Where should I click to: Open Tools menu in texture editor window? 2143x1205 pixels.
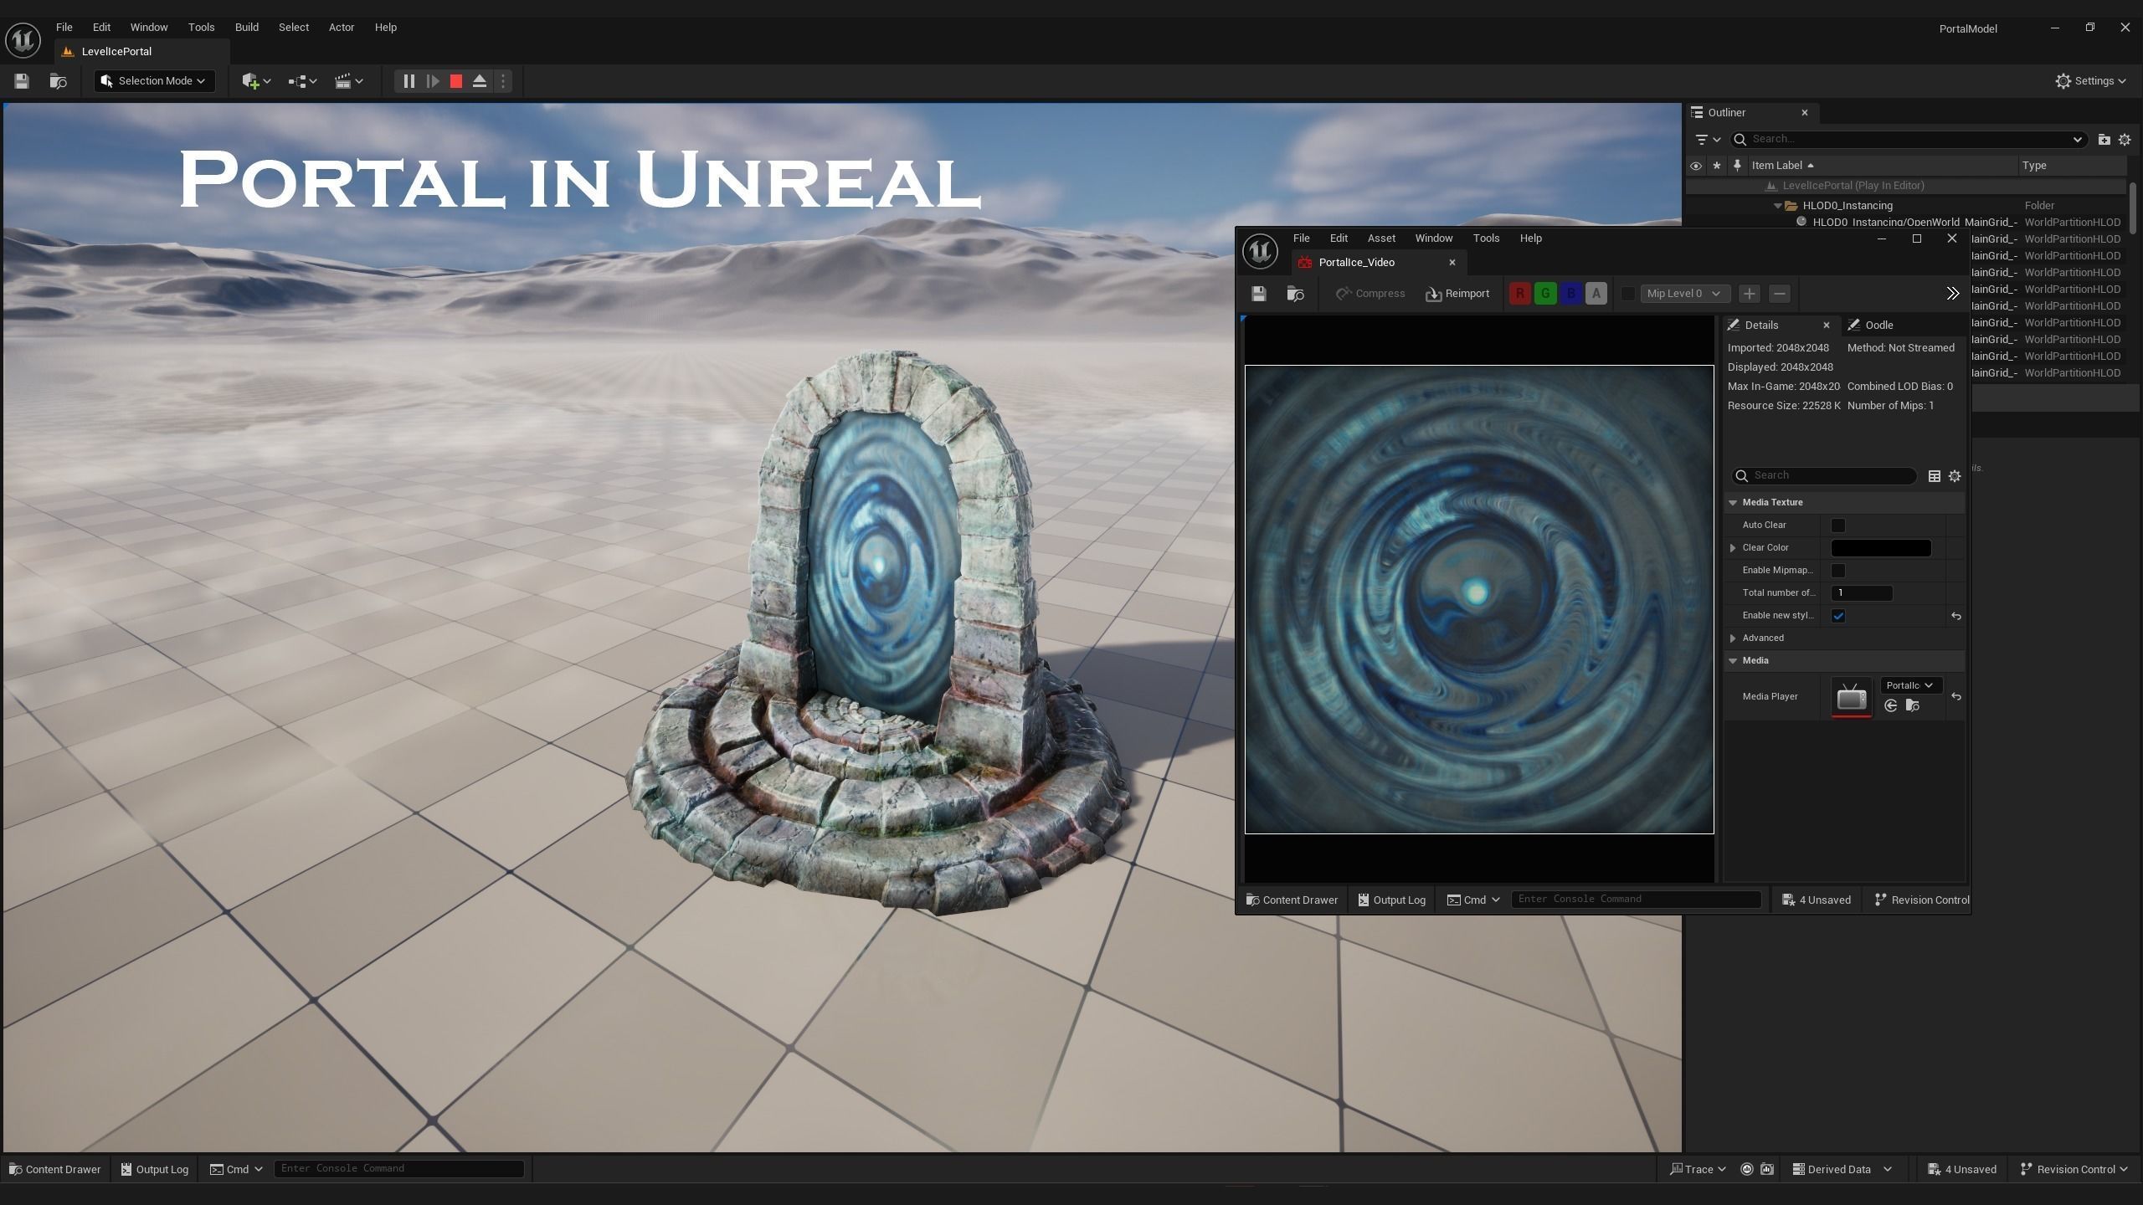[x=1486, y=238]
